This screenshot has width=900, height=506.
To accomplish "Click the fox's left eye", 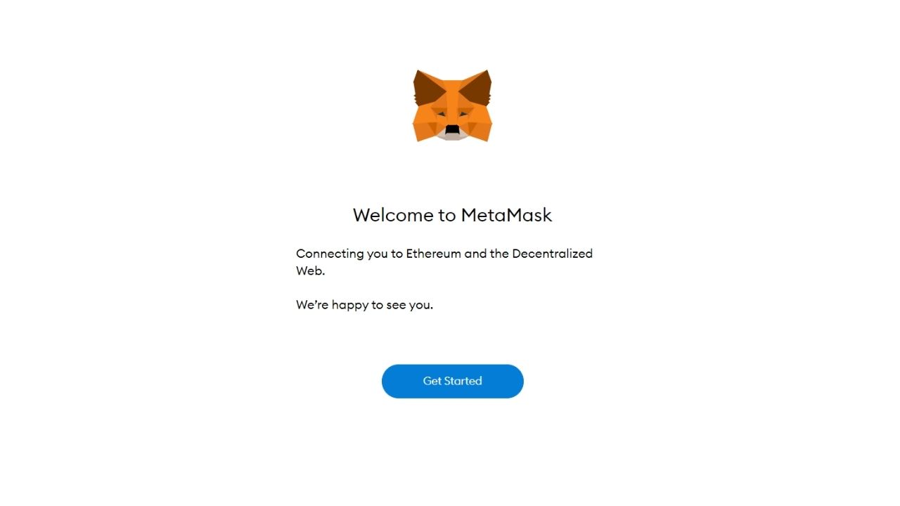I will click(440, 113).
